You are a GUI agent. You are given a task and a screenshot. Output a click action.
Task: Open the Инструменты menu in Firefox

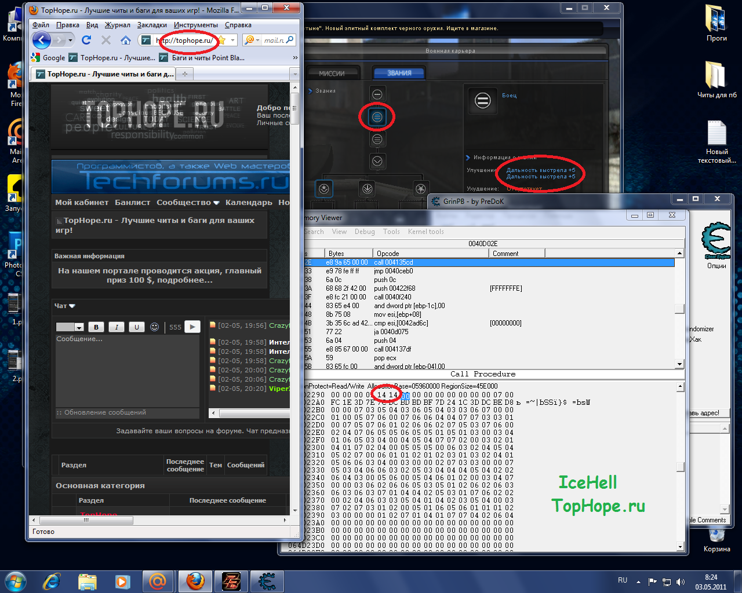click(195, 25)
